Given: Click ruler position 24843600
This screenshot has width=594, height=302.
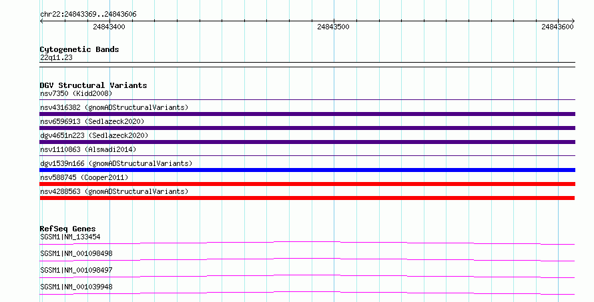Looking at the screenshot, I should click(557, 27).
